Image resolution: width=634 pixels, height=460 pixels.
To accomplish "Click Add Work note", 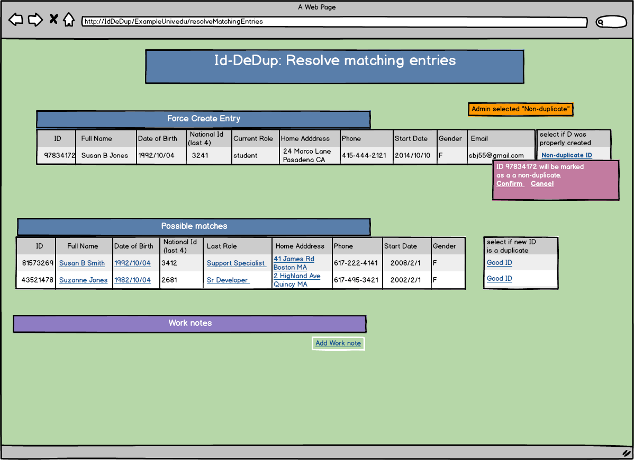I will [x=338, y=343].
